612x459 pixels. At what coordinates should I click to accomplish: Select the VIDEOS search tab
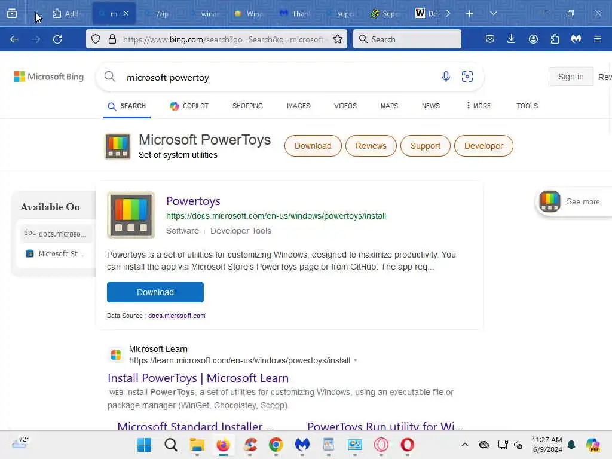(x=345, y=106)
